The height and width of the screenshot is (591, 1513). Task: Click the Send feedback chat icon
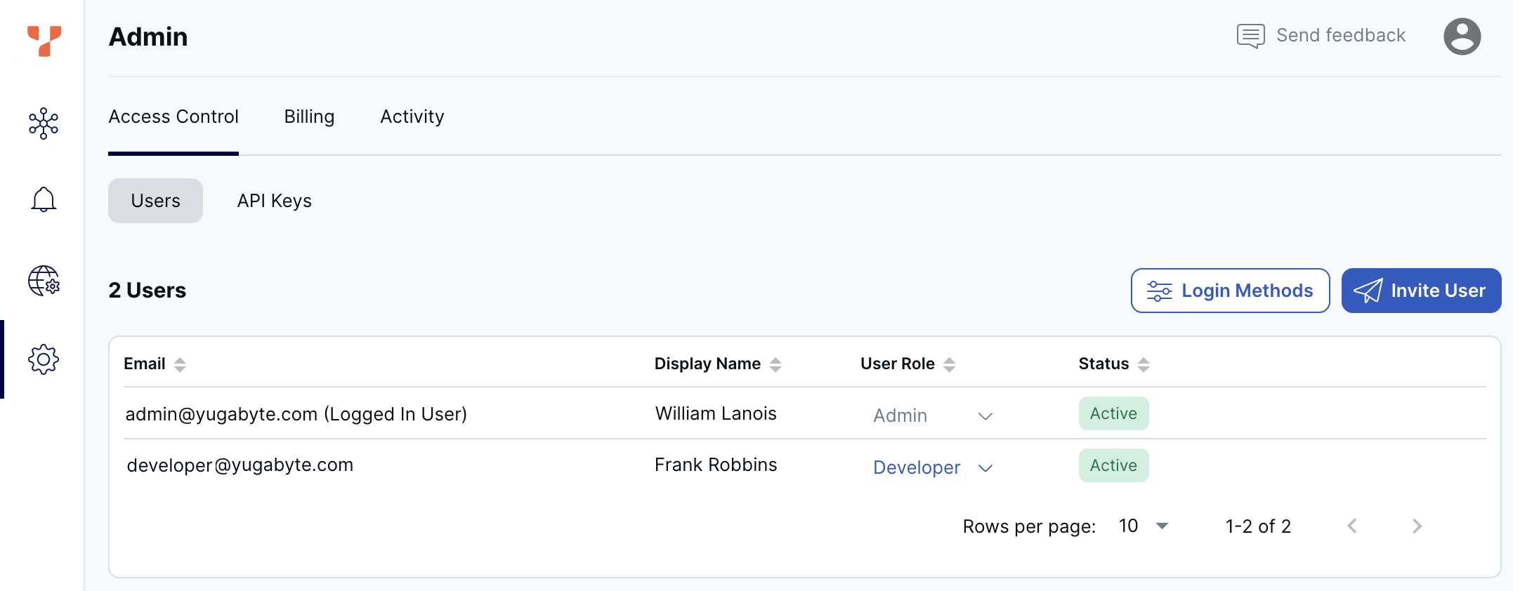click(1250, 36)
